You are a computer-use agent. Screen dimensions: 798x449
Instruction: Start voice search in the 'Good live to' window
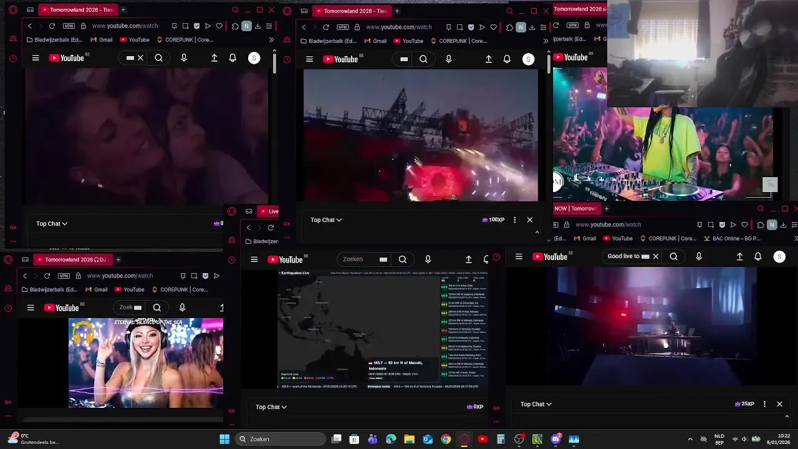(x=699, y=256)
